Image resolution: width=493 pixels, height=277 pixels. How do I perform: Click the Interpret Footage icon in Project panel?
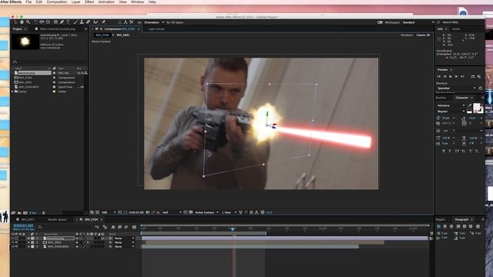(14, 212)
